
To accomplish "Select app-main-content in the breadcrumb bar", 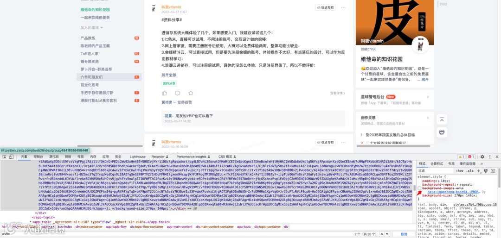I will 179,227.
